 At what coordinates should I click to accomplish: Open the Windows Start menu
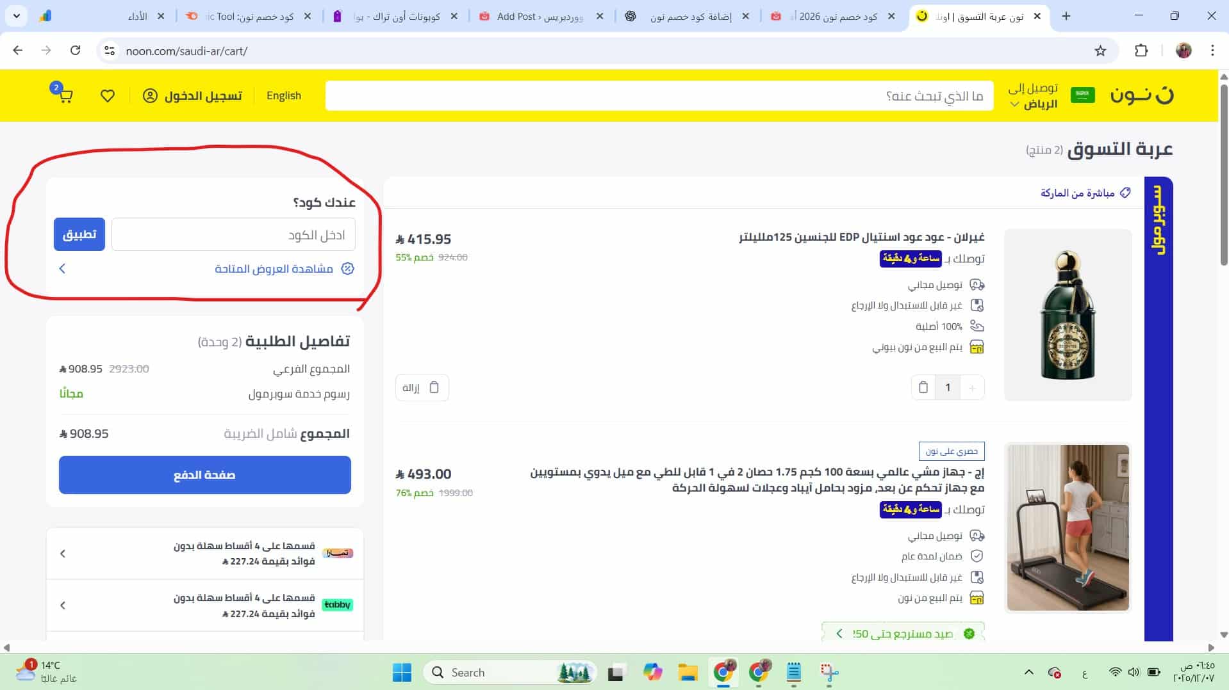401,672
